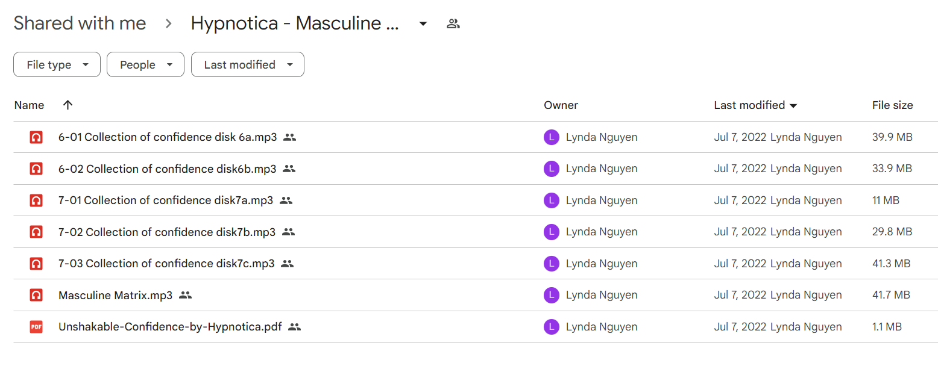
Task: Click the File size column header
Action: (892, 105)
